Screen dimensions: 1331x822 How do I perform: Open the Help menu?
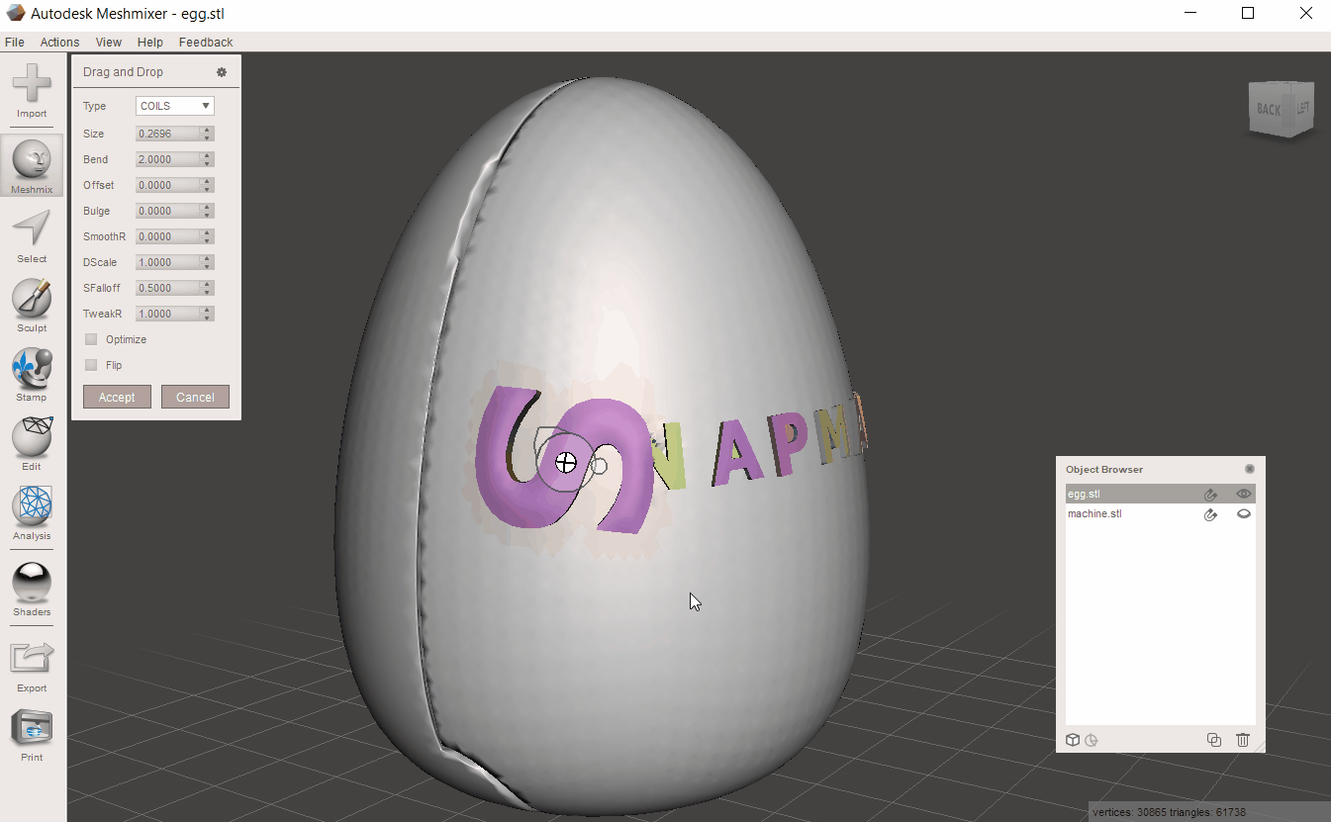(x=150, y=43)
